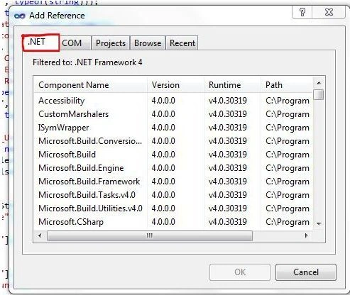Select the Microsoft.CSharp component row
Screen dimensions: 350x295
[174, 222]
